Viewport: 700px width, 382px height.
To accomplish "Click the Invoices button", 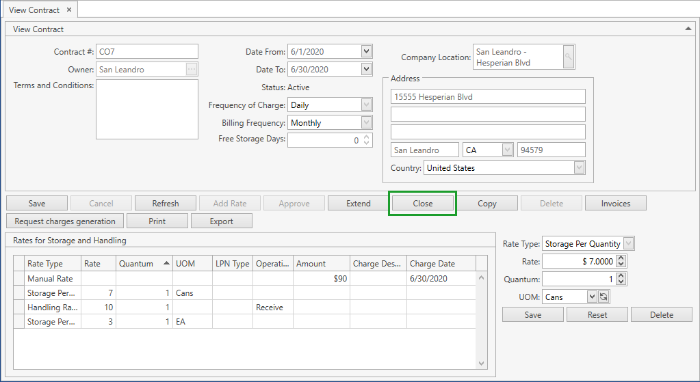I will point(616,204).
